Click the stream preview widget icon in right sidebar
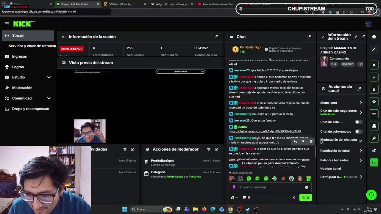Screen dimensions: 381x214 coord(374,65)
